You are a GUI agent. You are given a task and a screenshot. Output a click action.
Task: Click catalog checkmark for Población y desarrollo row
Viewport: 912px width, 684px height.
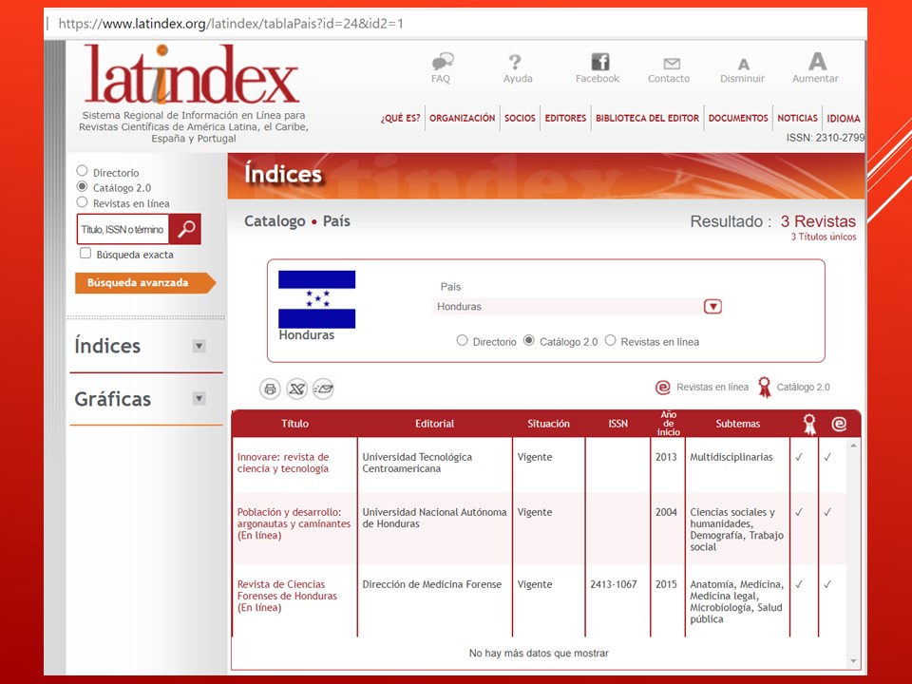tap(799, 512)
